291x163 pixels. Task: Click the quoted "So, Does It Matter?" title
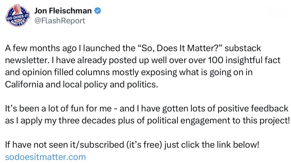(x=180, y=48)
